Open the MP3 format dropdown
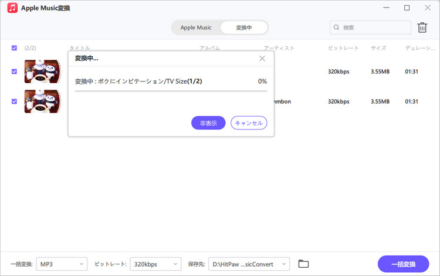Screen dimensions: 440x276 (x=62, y=264)
